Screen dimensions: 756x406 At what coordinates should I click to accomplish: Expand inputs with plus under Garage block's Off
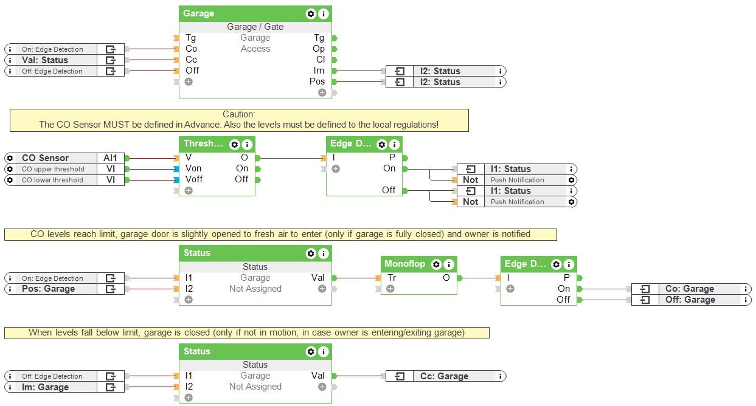pos(189,81)
